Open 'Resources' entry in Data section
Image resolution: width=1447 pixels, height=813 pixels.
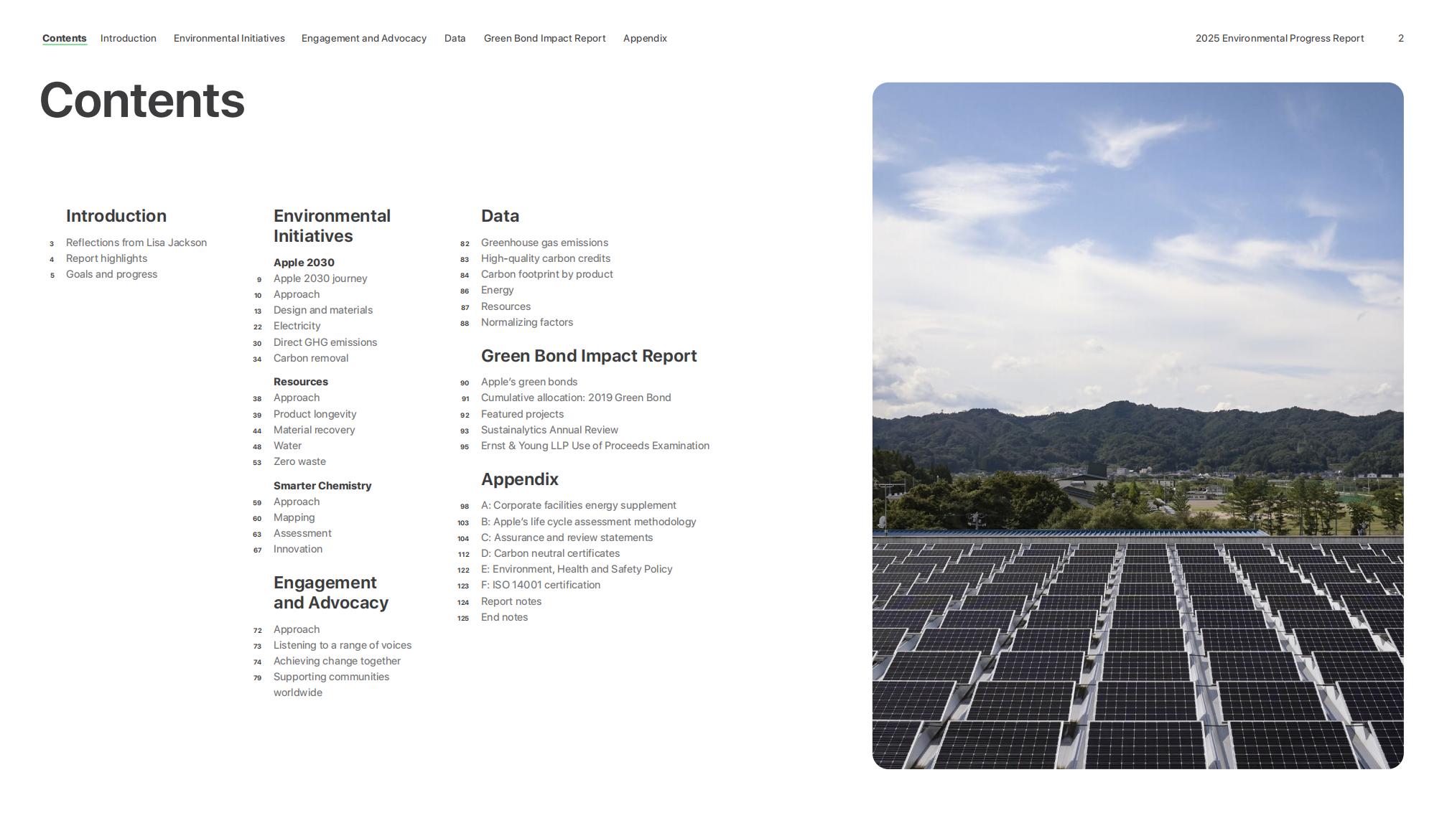coord(506,306)
